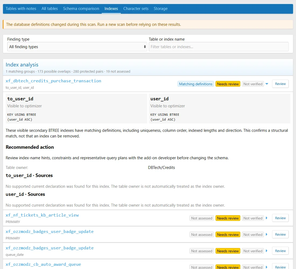Focus the Table or index name filter field
This screenshot has width=296, height=269.
point(219,47)
